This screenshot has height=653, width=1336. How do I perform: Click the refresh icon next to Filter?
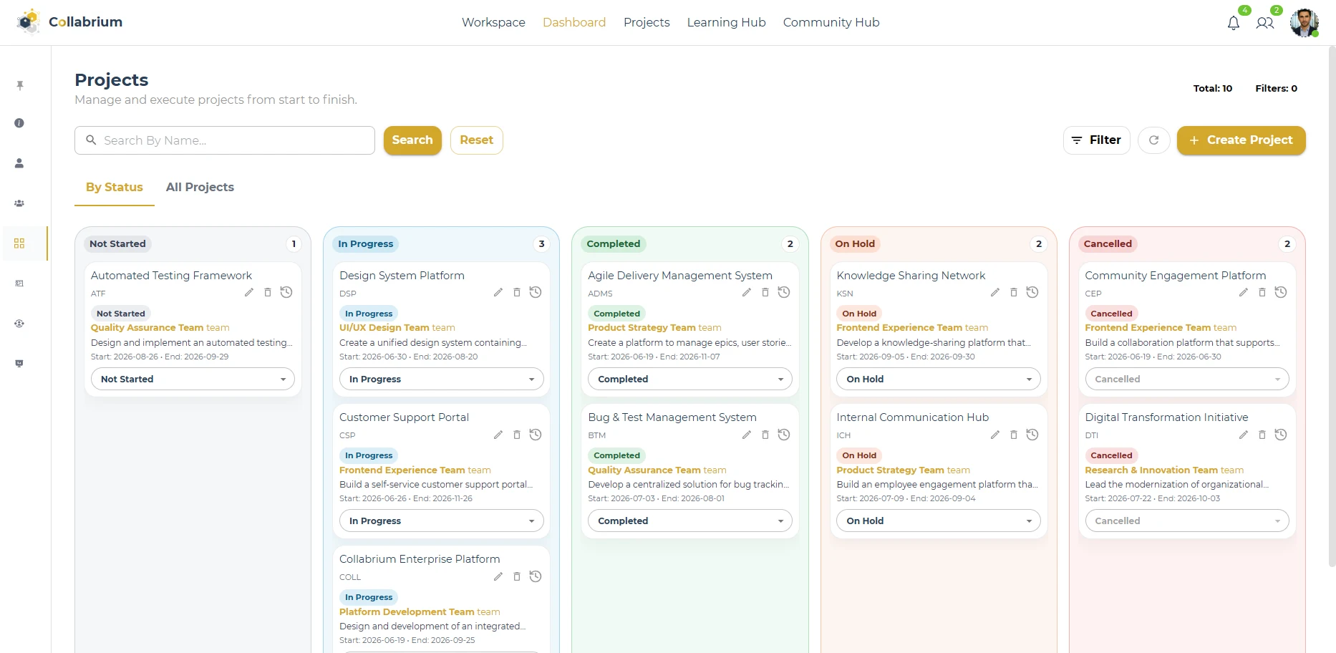pos(1153,140)
